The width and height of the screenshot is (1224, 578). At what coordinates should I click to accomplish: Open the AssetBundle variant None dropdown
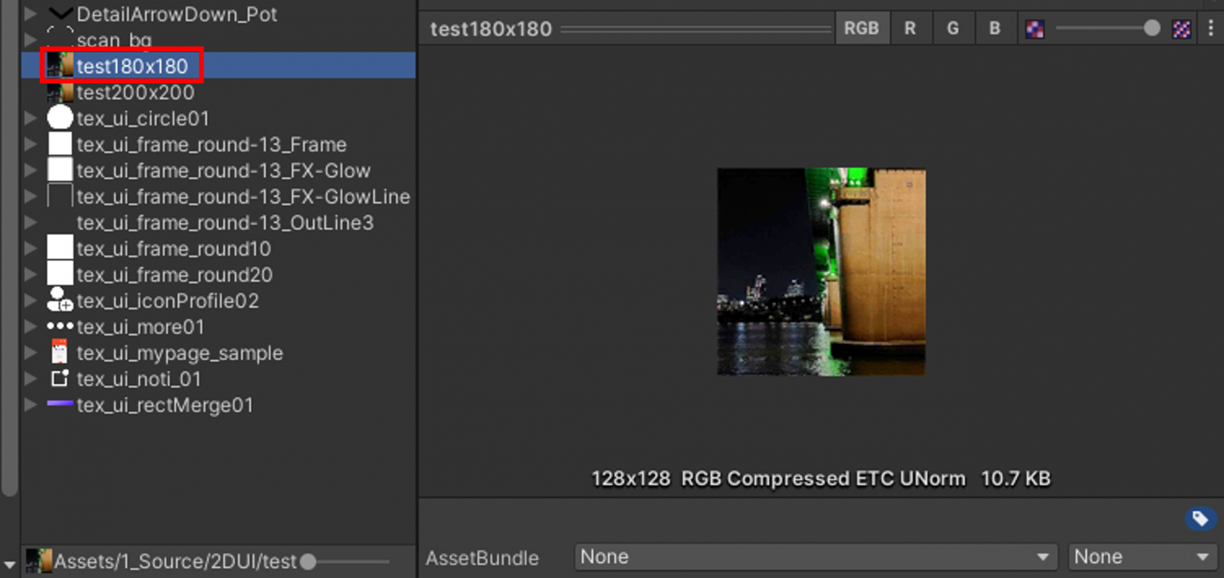pyautogui.click(x=1143, y=557)
